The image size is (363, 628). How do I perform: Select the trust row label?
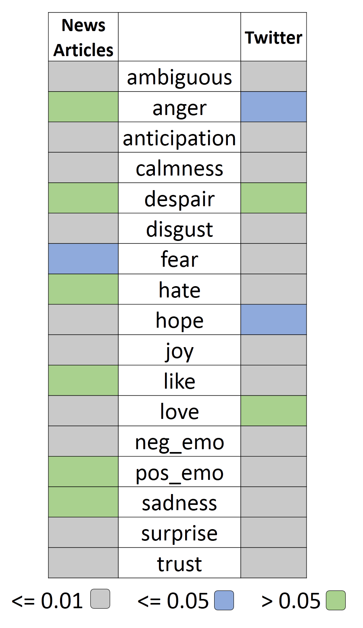click(179, 563)
